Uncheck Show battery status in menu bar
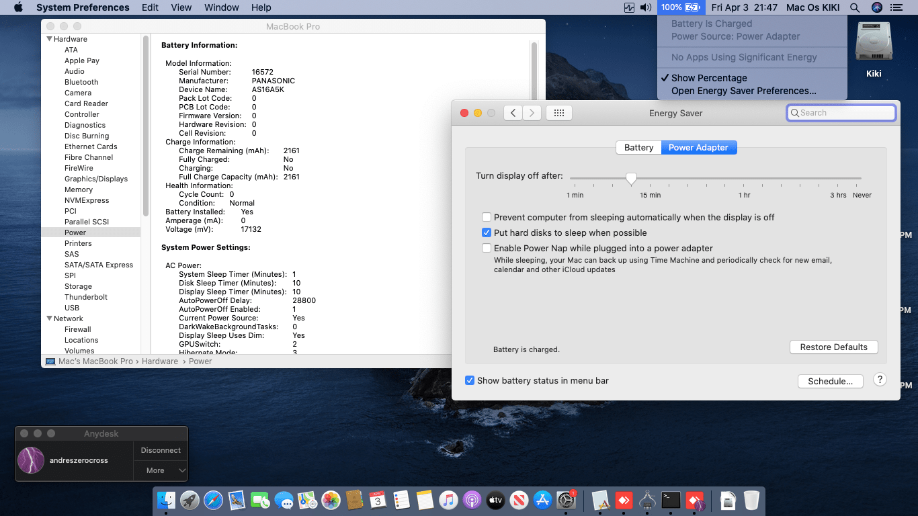The image size is (918, 516). [x=470, y=380]
